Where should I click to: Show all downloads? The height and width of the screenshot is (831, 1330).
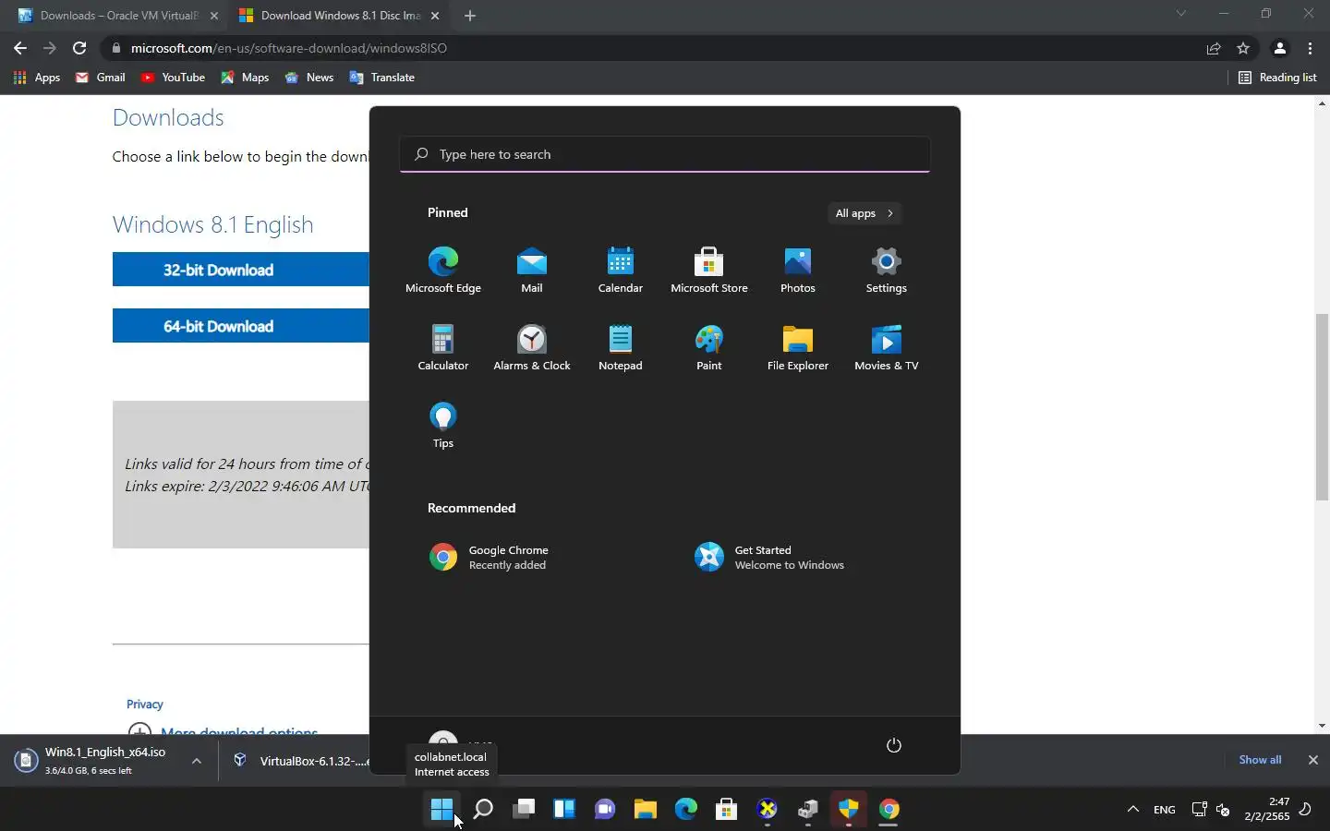tap(1260, 760)
